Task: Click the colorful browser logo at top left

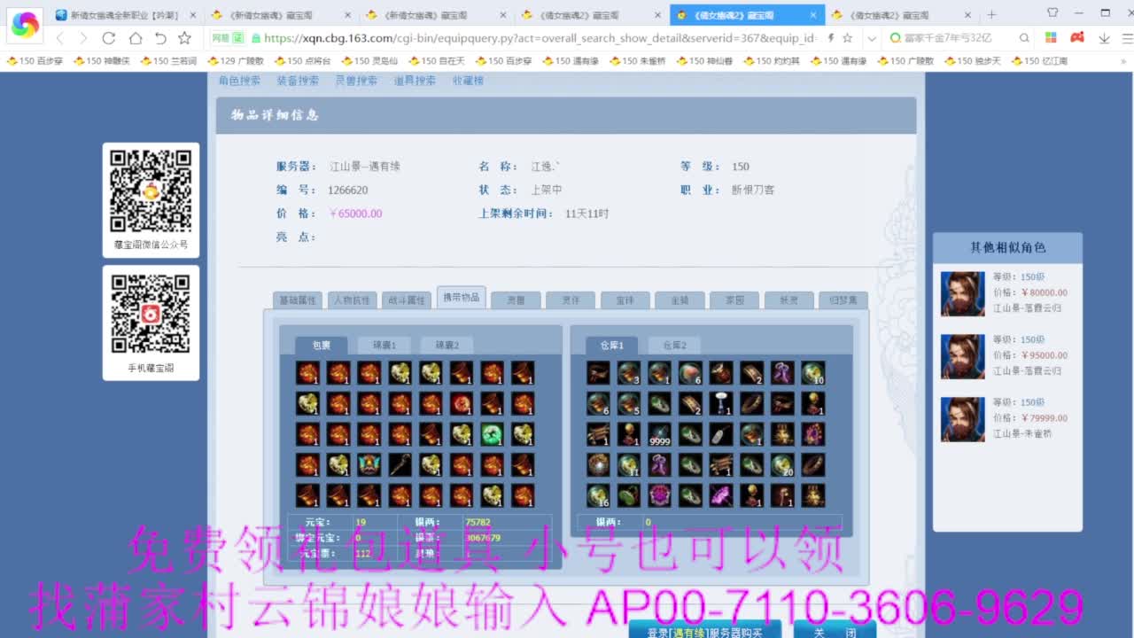Action: [x=24, y=24]
